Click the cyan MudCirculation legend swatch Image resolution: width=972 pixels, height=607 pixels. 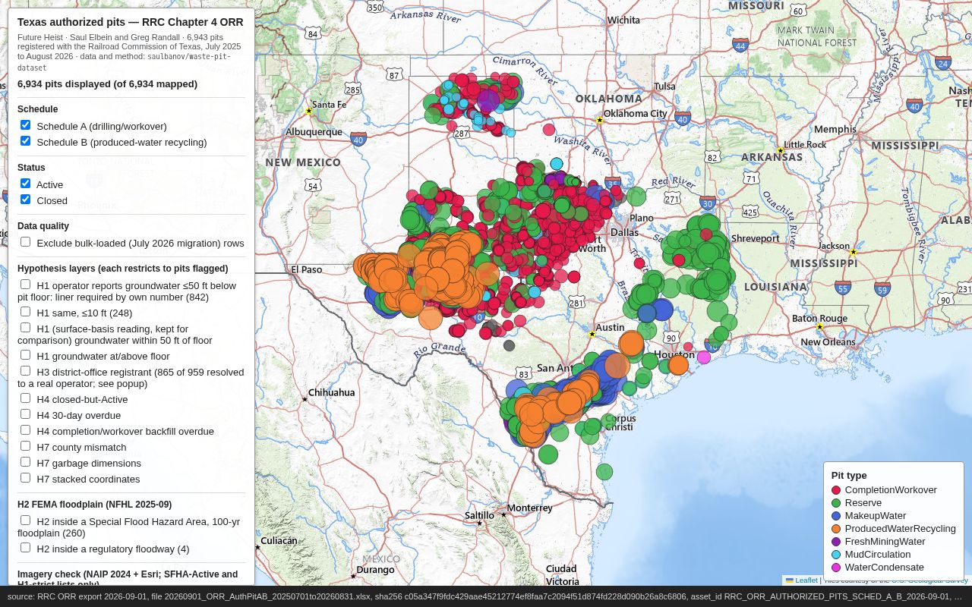[836, 555]
